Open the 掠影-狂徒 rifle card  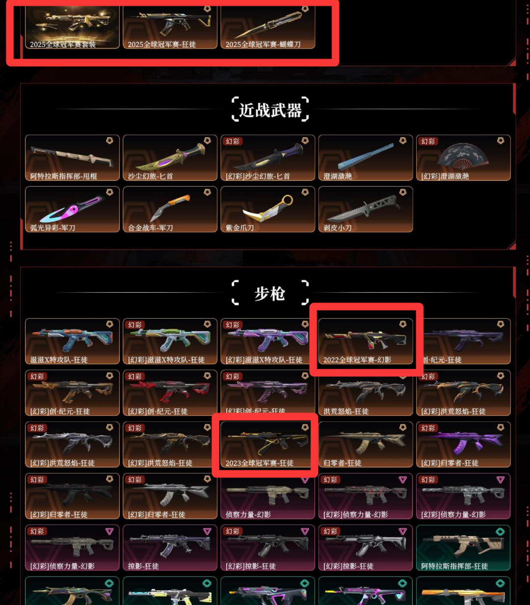coord(170,548)
